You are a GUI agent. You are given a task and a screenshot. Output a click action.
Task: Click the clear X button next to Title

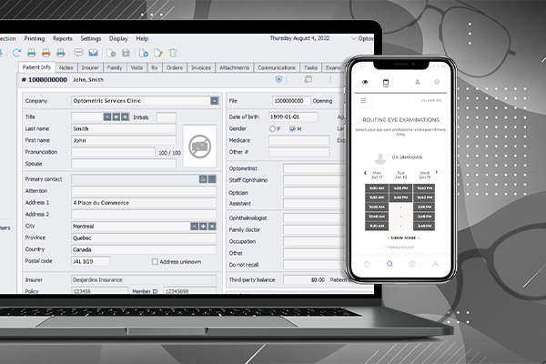click(x=125, y=117)
